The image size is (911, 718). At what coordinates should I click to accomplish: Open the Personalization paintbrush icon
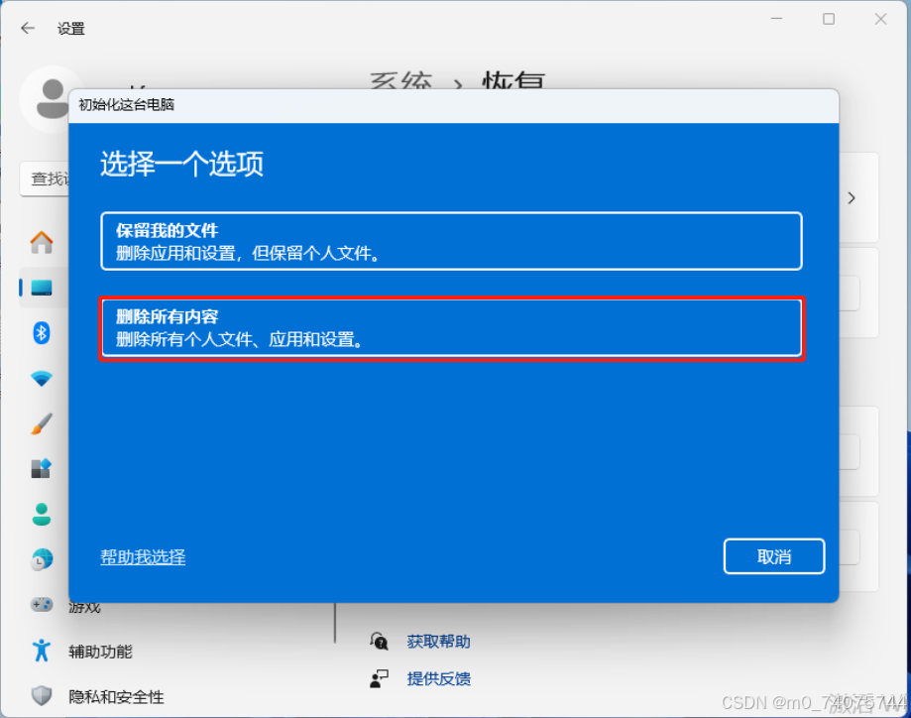click(42, 423)
